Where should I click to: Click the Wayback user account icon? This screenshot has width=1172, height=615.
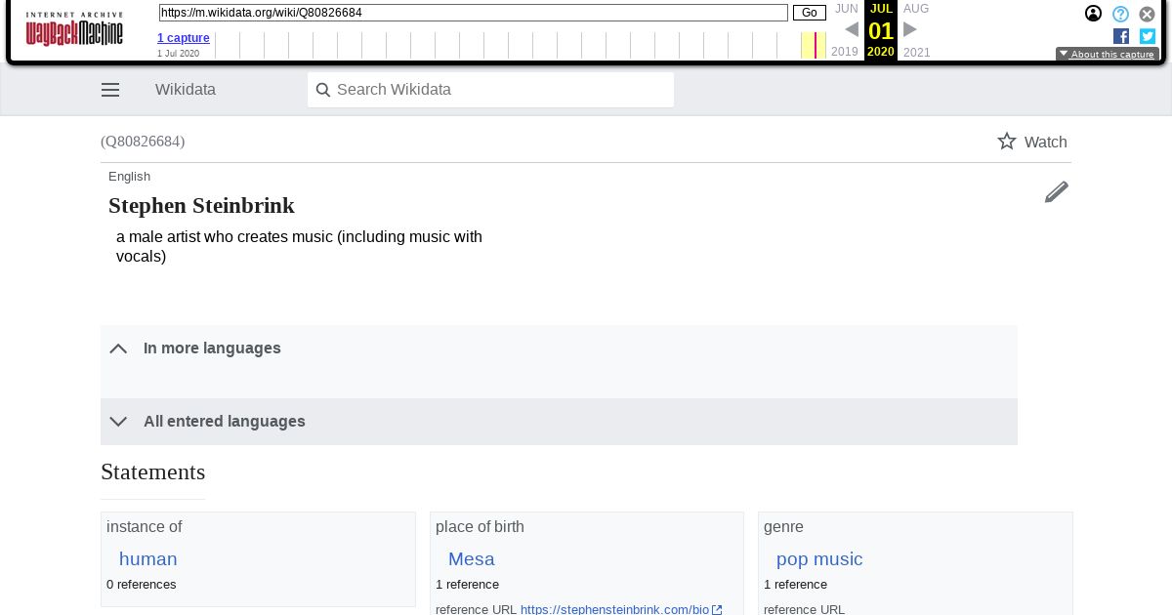(x=1094, y=14)
